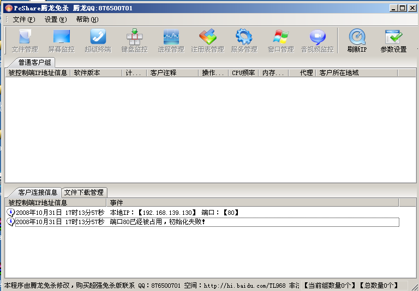Switch to 文件下载管理 tab
Screen dimensions: 419x291
point(83,193)
